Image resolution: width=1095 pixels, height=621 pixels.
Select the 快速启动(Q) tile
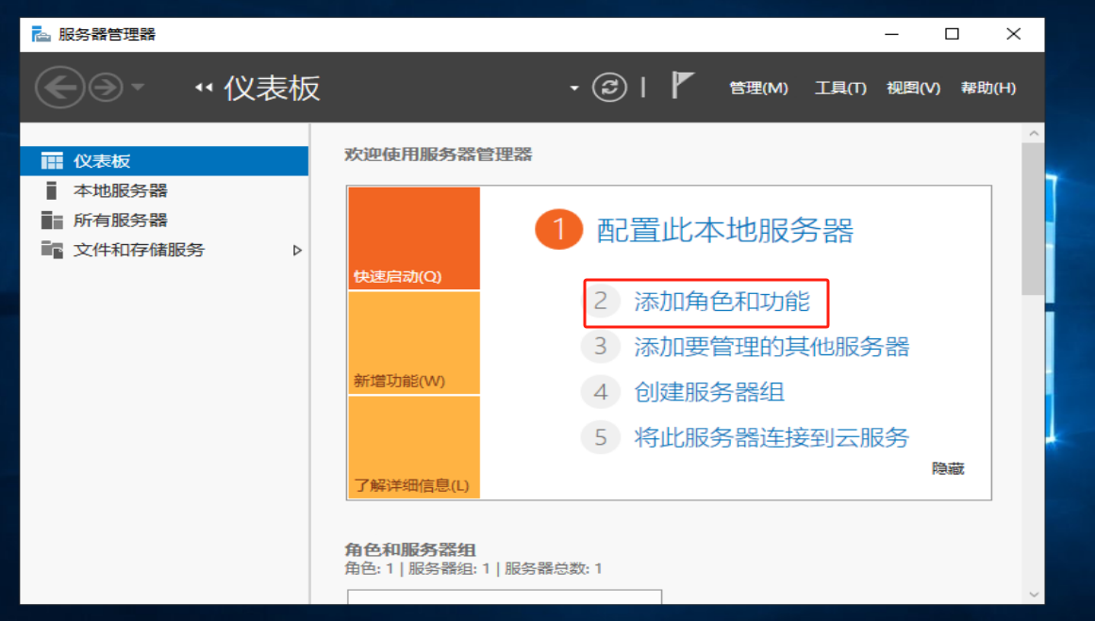click(414, 238)
